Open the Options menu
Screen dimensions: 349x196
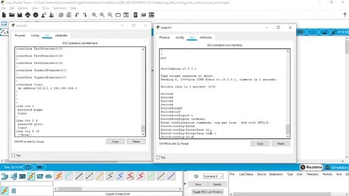pos(23,8)
